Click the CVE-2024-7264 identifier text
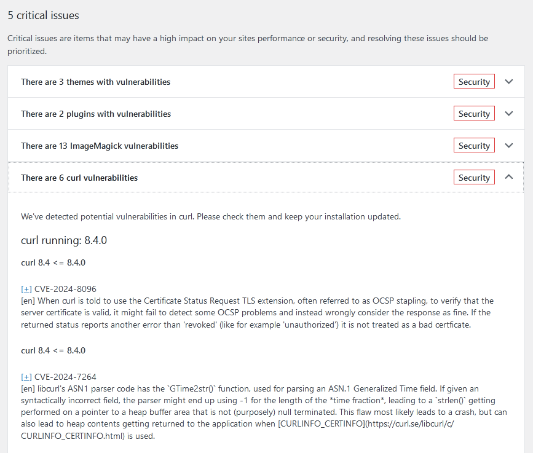Screen dimensions: 533x453 (65, 377)
